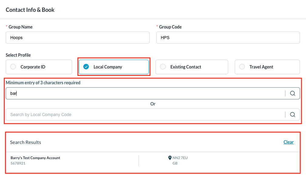Focus the Search by Local Company Code input
Image resolution: width=306 pixels, height=180 pixels.
145,115
